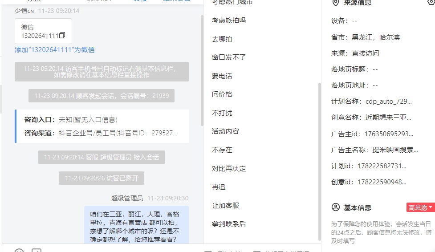Click the agent's blue message bubble about 三亚
The height and width of the screenshot is (252, 435).
pyautogui.click(x=137, y=225)
